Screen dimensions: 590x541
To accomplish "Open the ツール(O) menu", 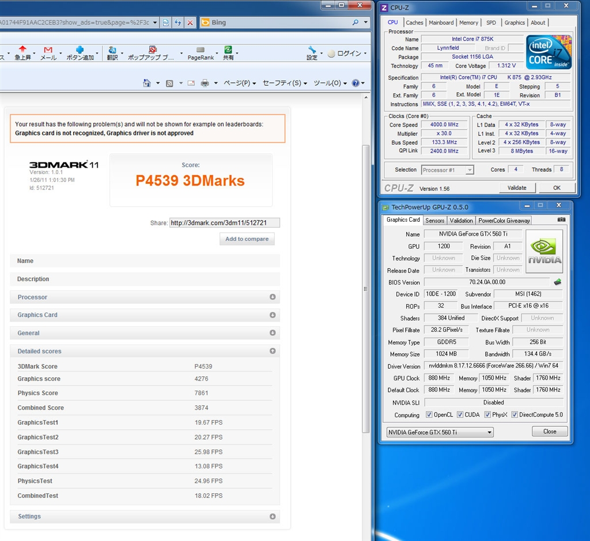I will point(330,83).
